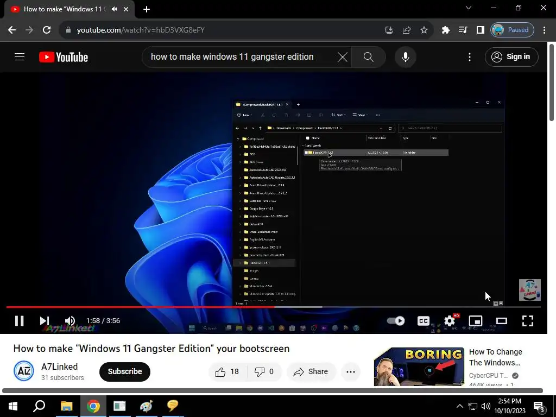Click the A7Linked channel watermark in the video

530,290
